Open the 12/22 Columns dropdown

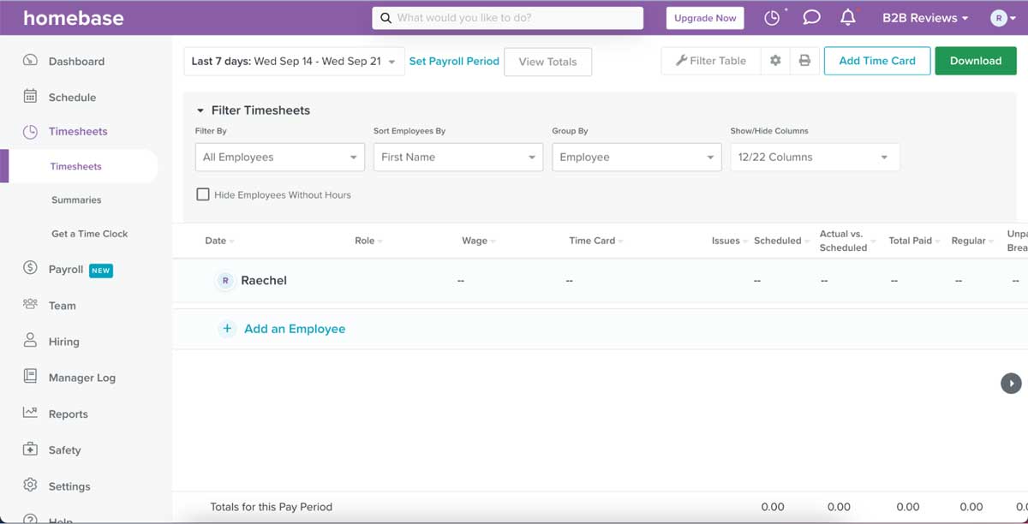tap(814, 158)
